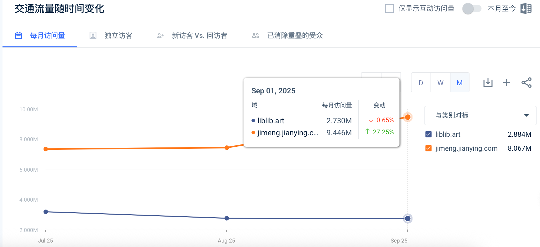The width and height of the screenshot is (540, 247).
Task: Click the plus add icon
Action: [506, 83]
